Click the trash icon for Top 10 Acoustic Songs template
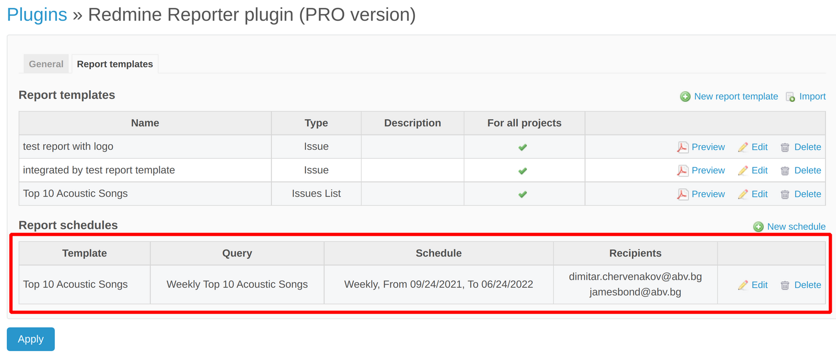The width and height of the screenshot is (836, 362). point(785,194)
